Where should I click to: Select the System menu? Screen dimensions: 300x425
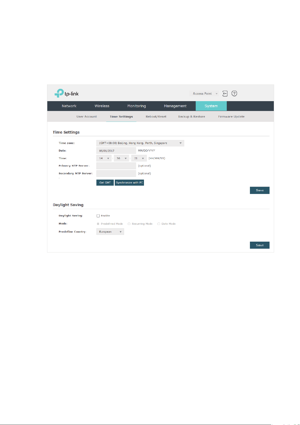pyautogui.click(x=211, y=106)
